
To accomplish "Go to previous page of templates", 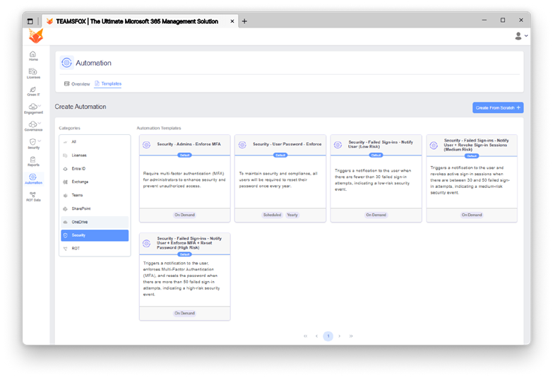I will point(316,336).
